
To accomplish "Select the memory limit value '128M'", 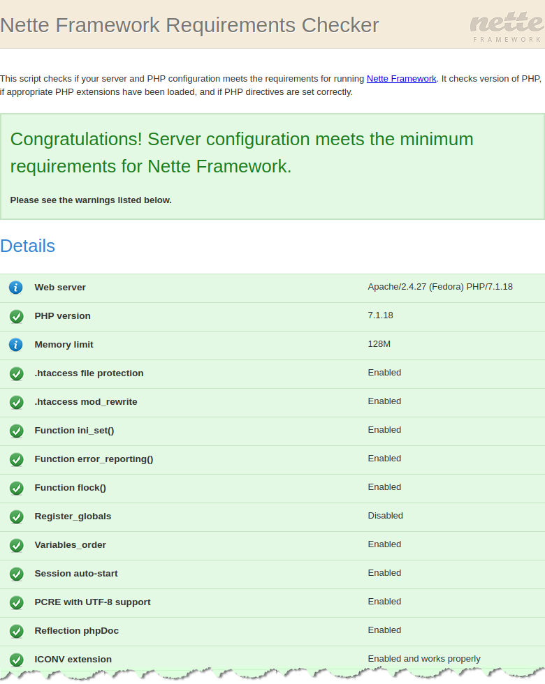I will point(379,343).
